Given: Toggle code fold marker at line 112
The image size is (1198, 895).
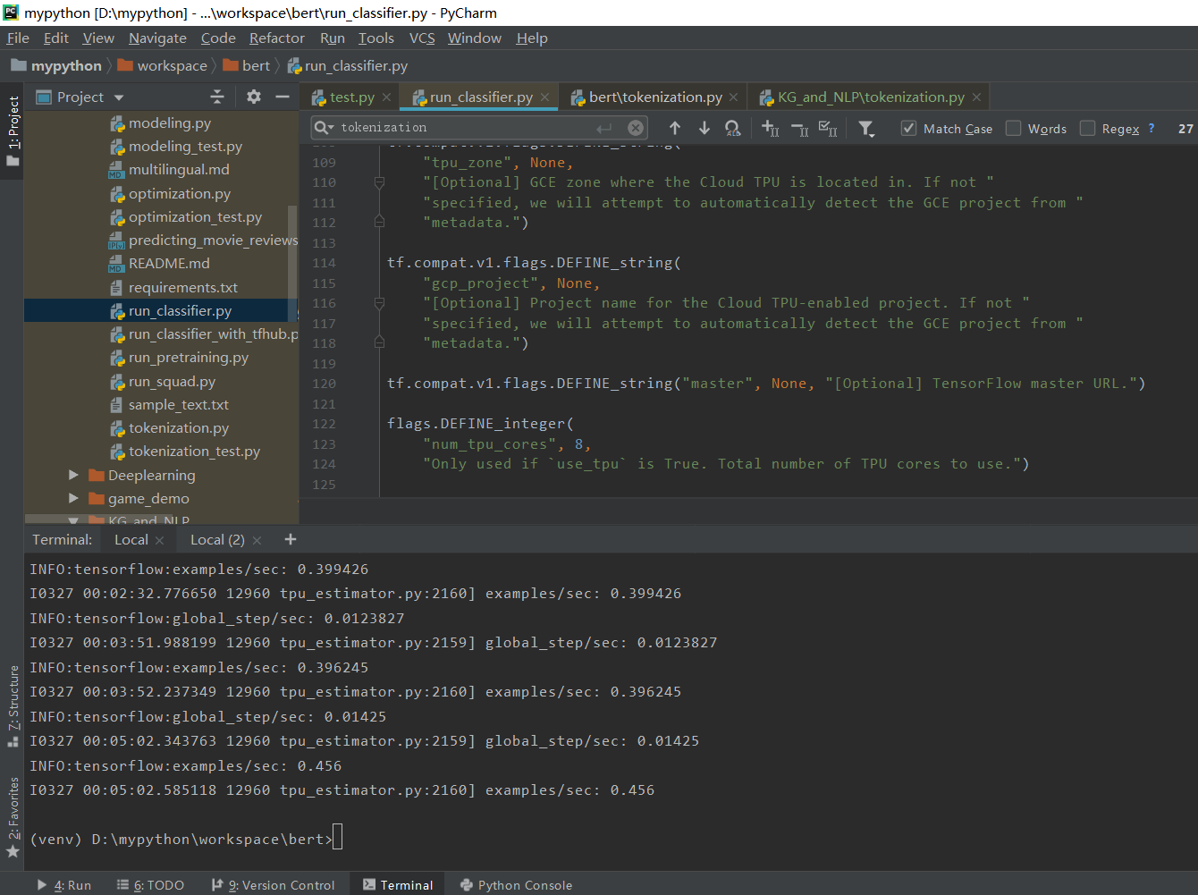Looking at the screenshot, I should [379, 222].
